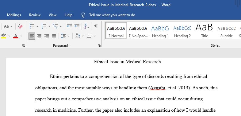Click the word 'obligations' in the document

pyautogui.click(x=47, y=88)
